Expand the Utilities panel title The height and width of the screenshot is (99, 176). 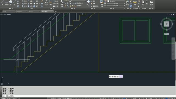coord(136,9)
